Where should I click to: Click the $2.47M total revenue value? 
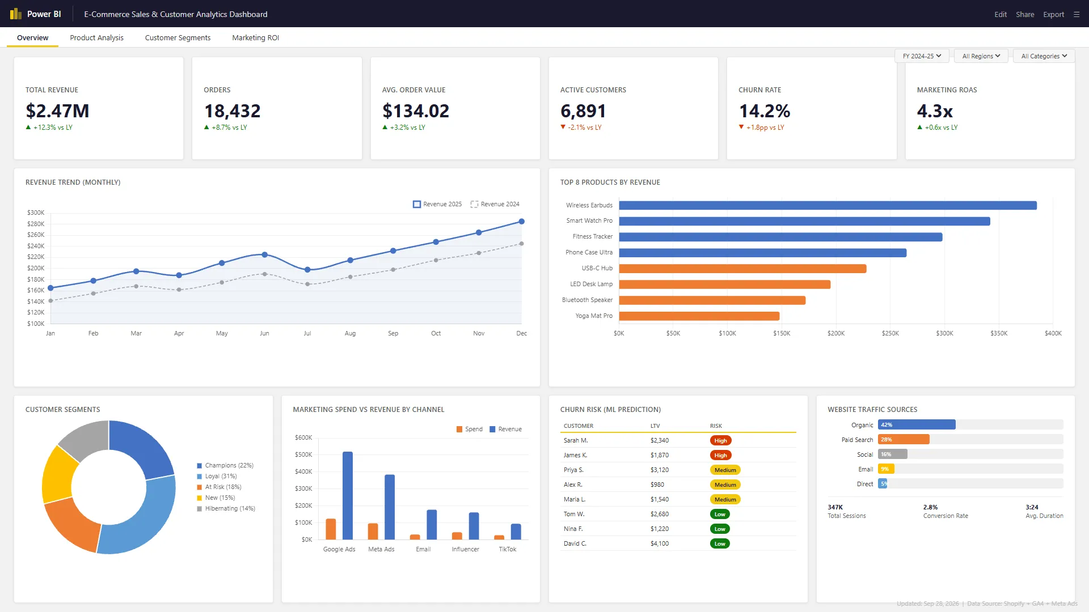click(57, 110)
